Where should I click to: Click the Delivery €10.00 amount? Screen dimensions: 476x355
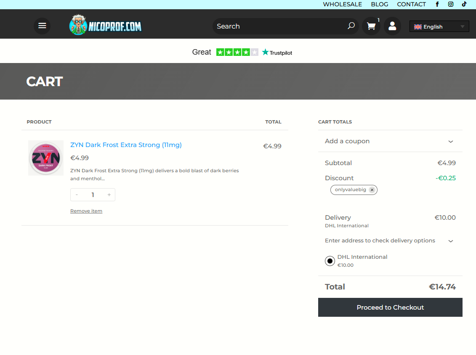click(x=445, y=218)
